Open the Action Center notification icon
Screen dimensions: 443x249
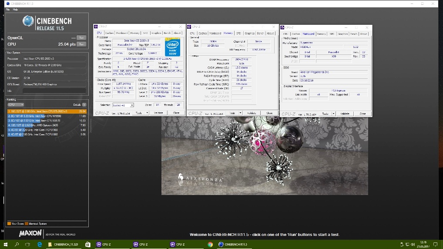coord(435,245)
